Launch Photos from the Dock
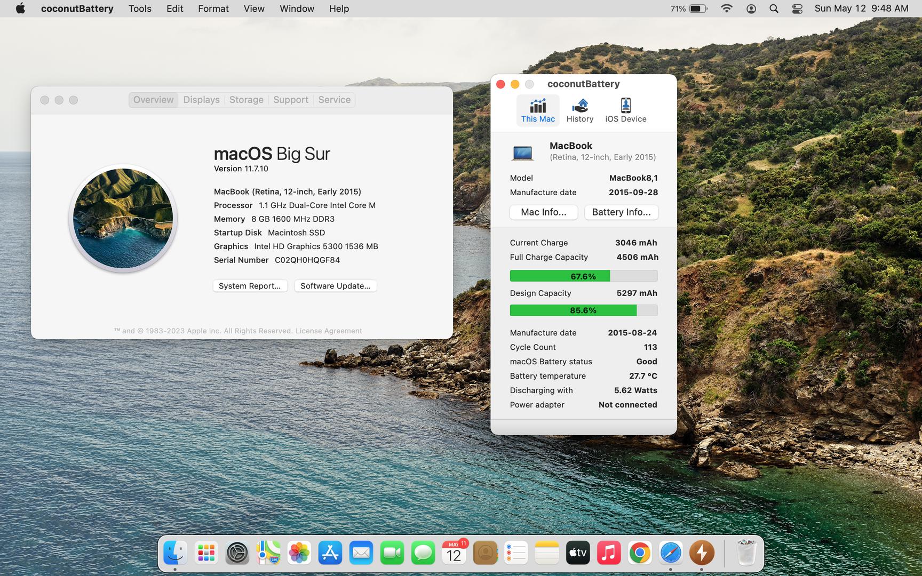This screenshot has height=576, width=922. click(x=299, y=553)
